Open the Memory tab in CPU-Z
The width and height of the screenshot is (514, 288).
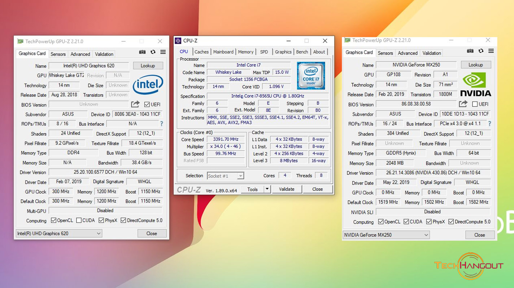246,52
